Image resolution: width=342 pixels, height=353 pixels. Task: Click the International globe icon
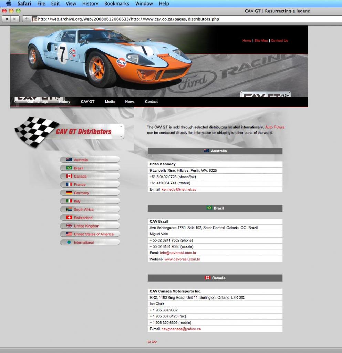pyautogui.click(x=69, y=242)
